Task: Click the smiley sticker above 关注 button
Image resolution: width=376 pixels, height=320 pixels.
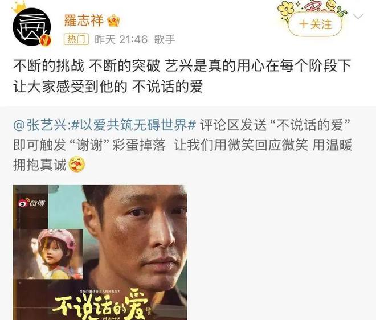Action: [x=331, y=5]
